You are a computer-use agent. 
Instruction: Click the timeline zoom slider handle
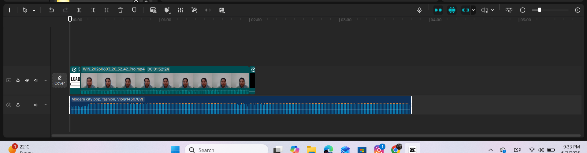tap(540, 10)
